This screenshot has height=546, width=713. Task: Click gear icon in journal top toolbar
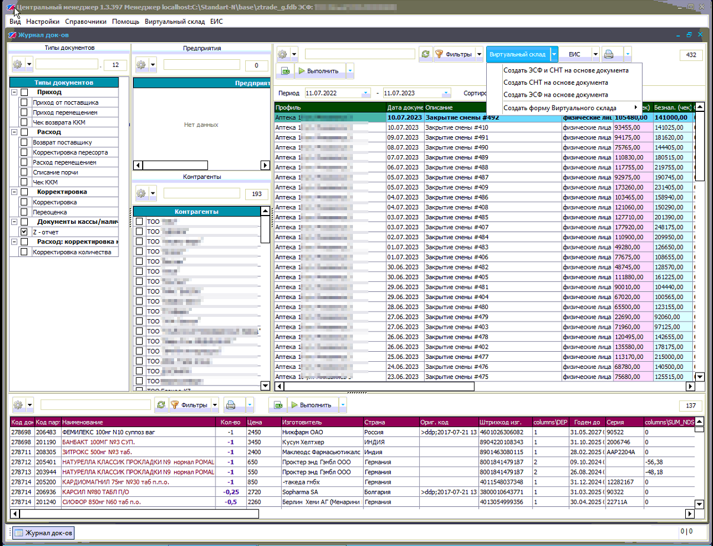tap(282, 54)
